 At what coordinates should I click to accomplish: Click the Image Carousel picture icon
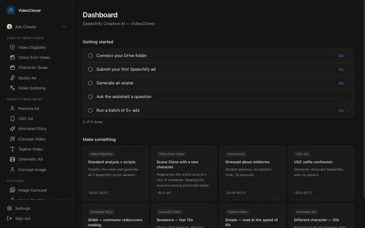(x=12, y=190)
